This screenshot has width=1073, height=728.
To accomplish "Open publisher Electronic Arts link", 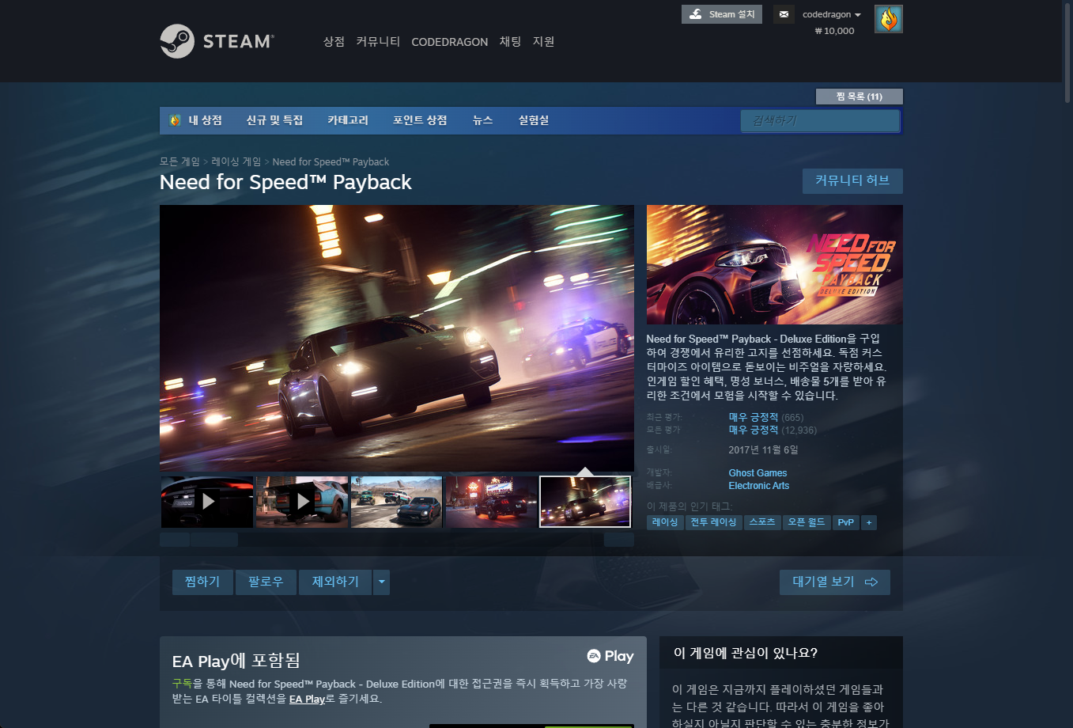I will 759,486.
